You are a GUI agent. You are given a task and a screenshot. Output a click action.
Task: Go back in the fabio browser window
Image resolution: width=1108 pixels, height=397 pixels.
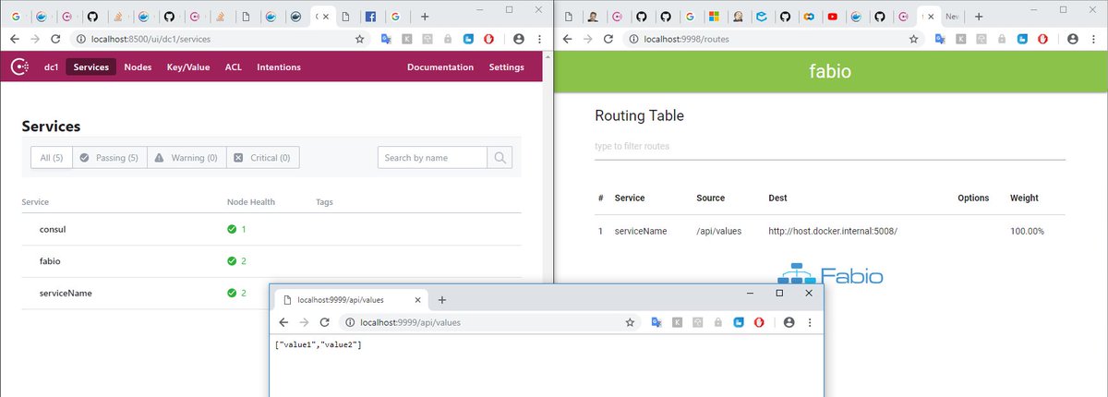567,40
